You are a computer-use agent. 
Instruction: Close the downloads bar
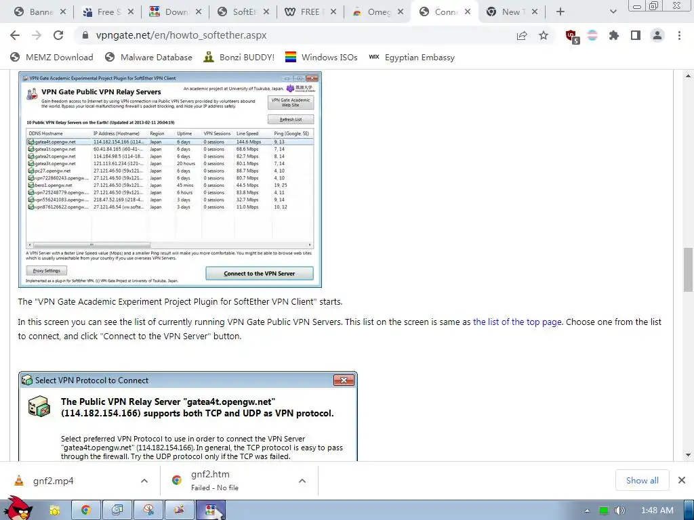tap(682, 480)
